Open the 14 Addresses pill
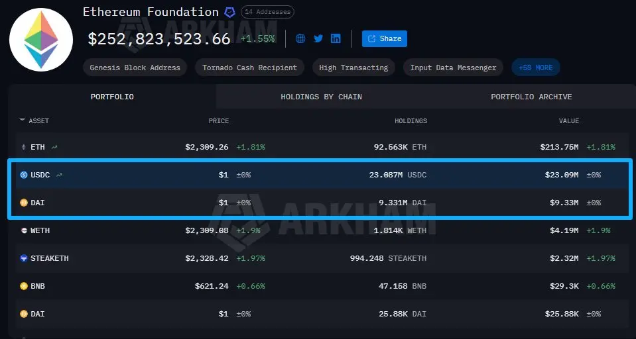636x339 pixels. (x=267, y=12)
